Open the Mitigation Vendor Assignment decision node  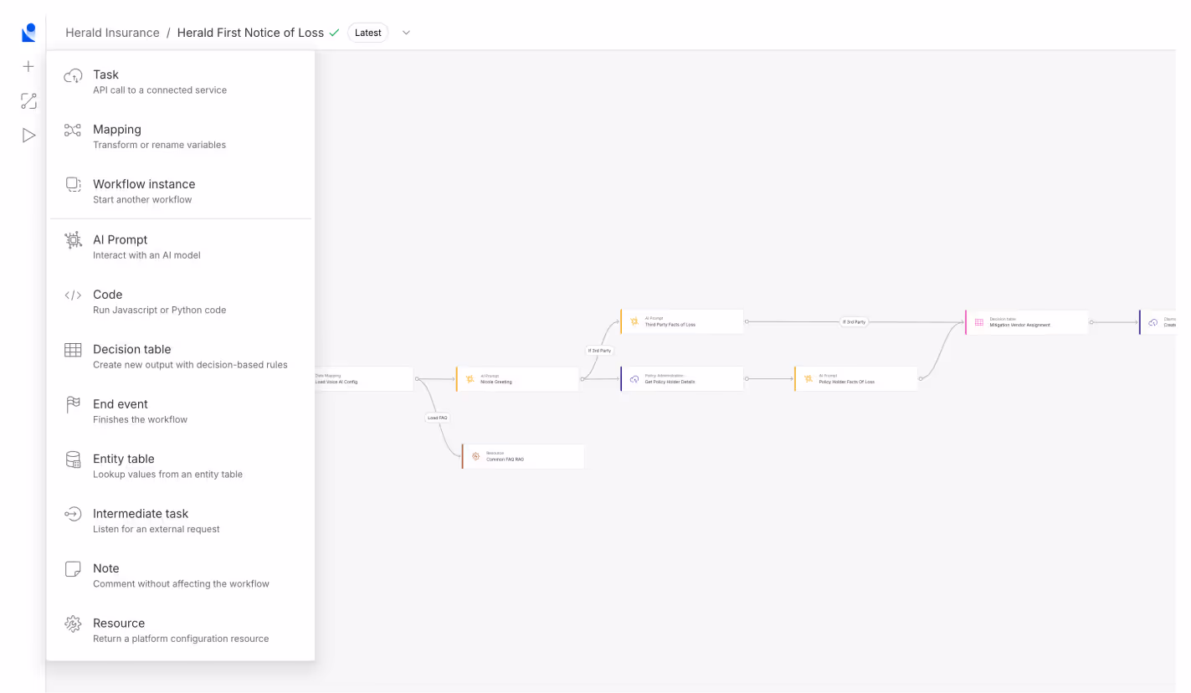click(1028, 321)
